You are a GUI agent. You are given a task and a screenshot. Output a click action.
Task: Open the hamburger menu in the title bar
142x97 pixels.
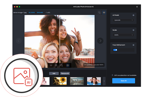coord(137,7)
